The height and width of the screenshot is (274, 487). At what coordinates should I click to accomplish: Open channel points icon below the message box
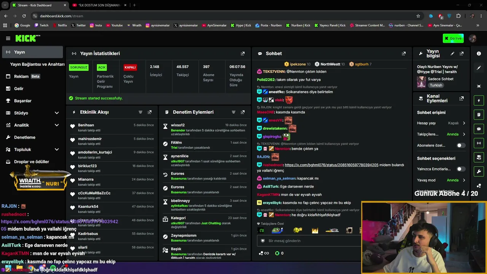pos(264,253)
